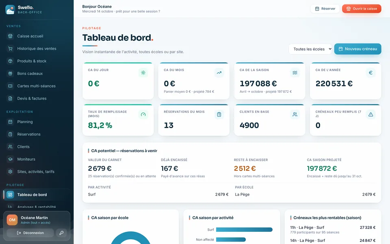390x244 pixels.
Task: Click the Sites, activités, tarifs gear icon
Action: (10, 172)
